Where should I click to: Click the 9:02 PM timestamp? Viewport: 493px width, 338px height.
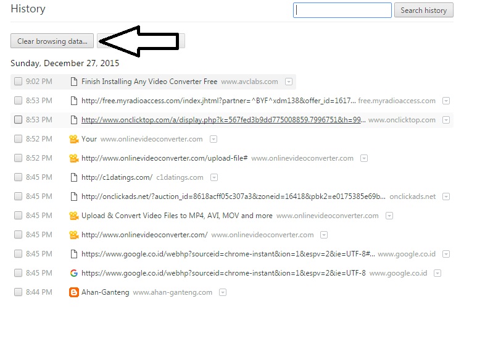click(39, 82)
